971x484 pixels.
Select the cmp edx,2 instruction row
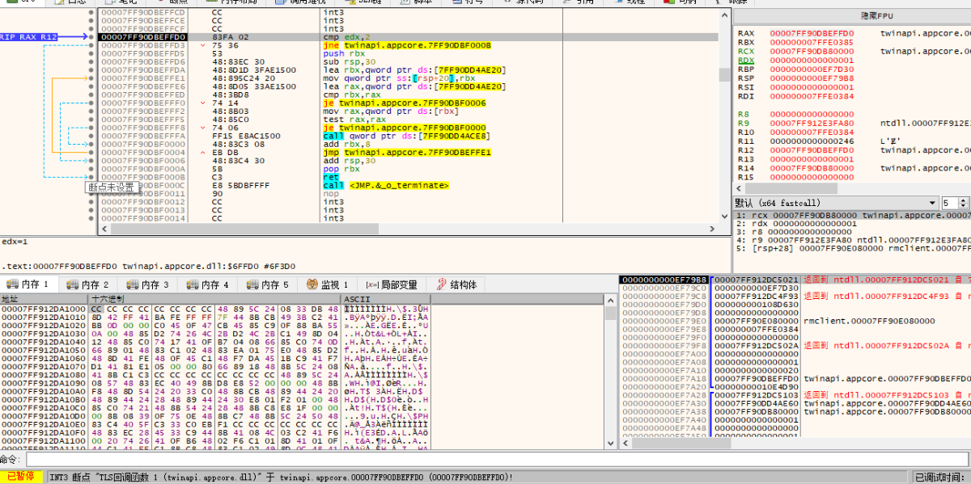[x=408, y=37]
